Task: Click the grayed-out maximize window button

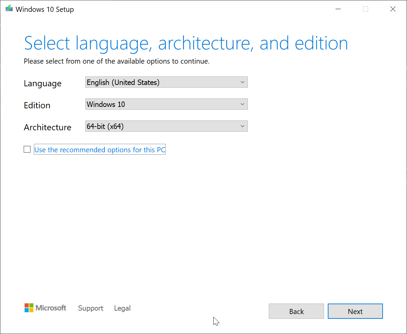Action: click(x=365, y=9)
